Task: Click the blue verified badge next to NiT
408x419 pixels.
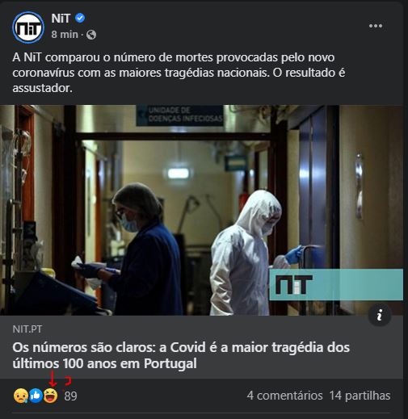Action: tap(80, 18)
